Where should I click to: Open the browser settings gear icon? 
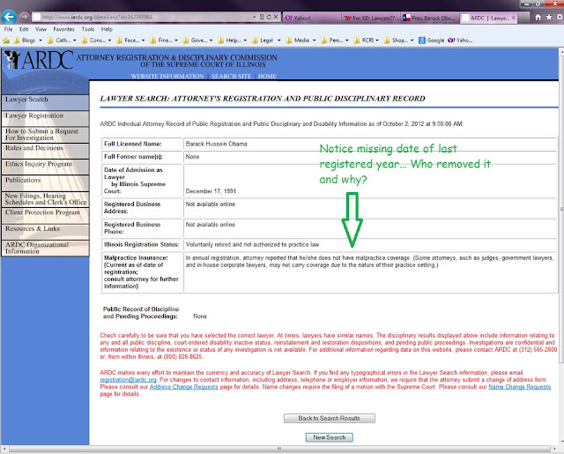[560, 18]
